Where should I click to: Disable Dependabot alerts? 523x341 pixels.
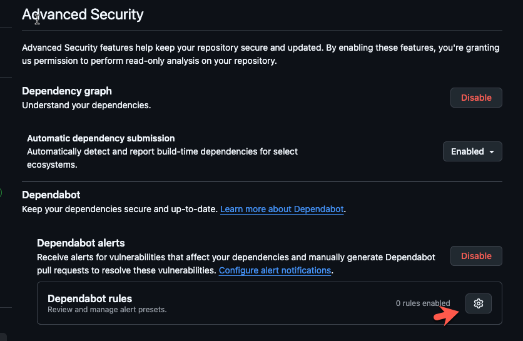[476, 256]
